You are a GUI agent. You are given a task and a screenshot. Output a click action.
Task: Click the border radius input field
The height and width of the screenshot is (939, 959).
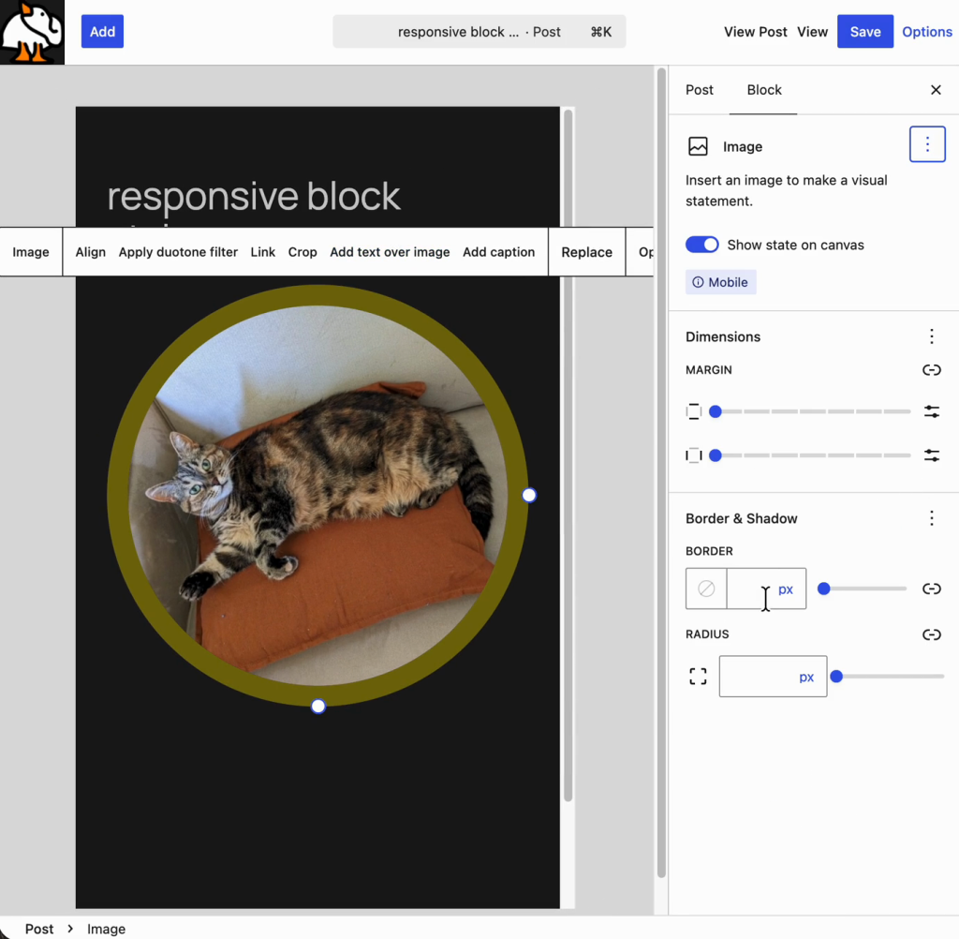pos(773,677)
